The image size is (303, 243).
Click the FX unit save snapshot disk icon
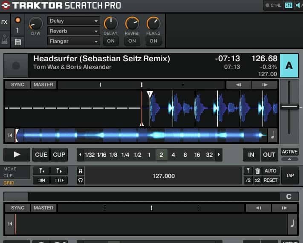(x=18, y=42)
